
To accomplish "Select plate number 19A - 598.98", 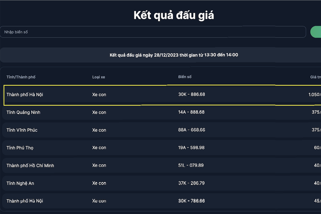I will coord(191,148).
